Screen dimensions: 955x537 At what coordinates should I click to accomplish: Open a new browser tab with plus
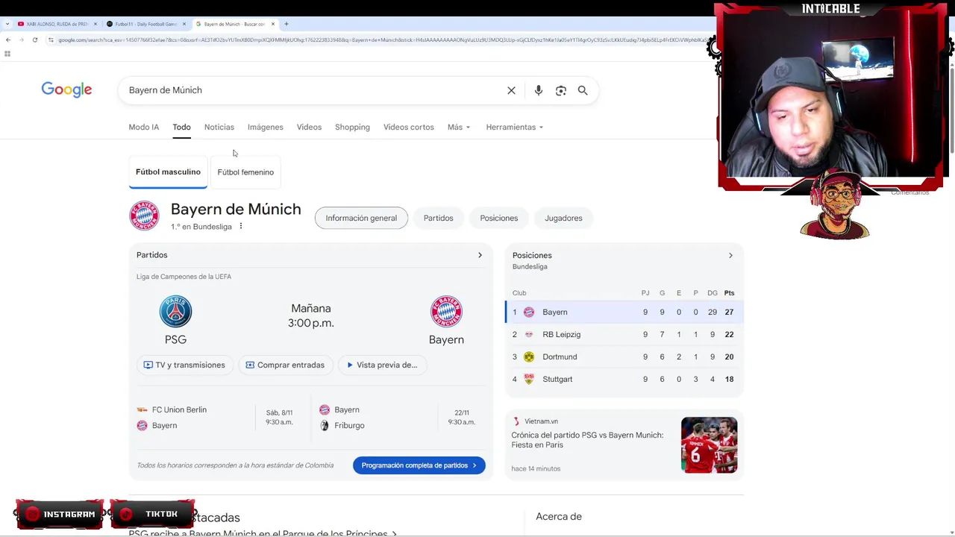click(286, 24)
